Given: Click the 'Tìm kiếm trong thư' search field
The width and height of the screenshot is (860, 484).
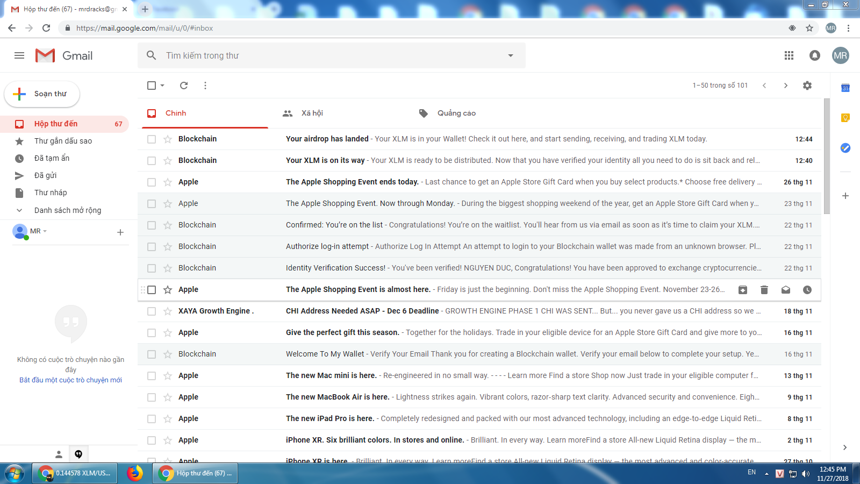Looking at the screenshot, I should 322,55.
